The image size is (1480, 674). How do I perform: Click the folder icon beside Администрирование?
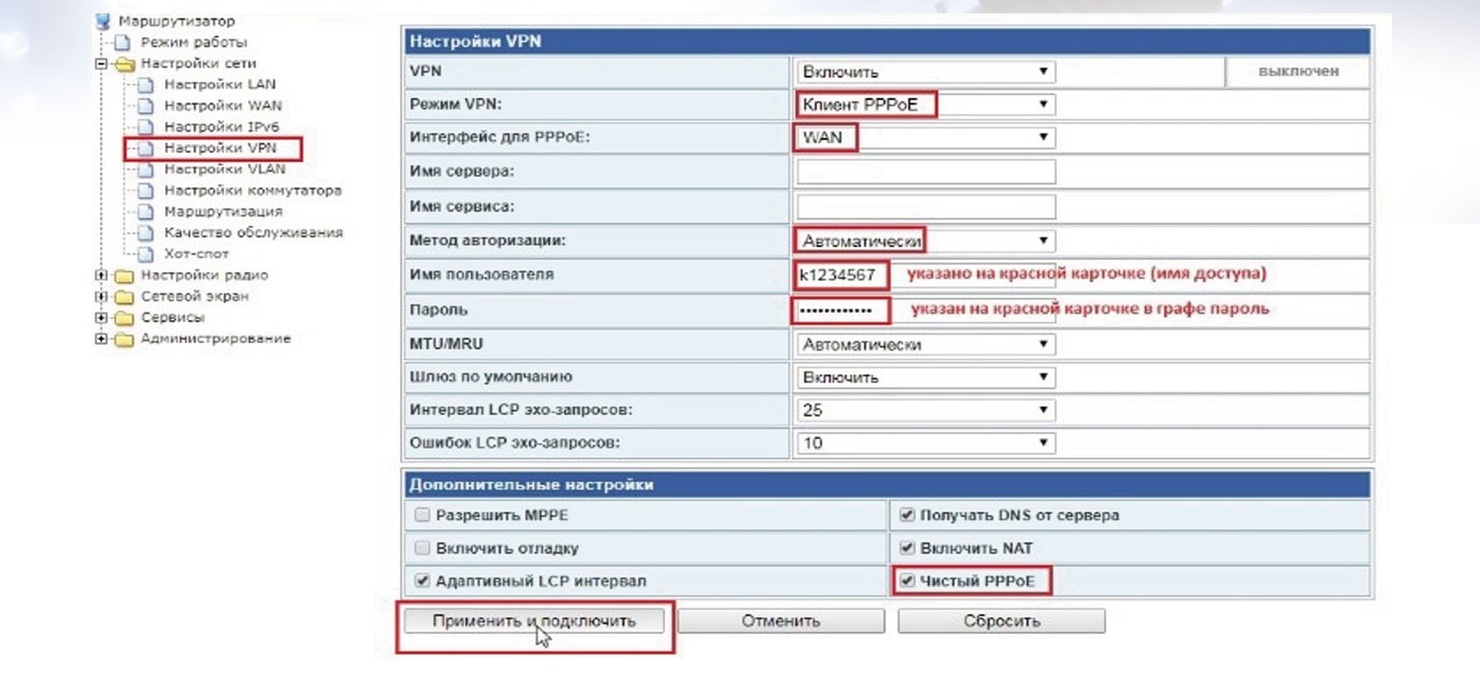coord(125,339)
